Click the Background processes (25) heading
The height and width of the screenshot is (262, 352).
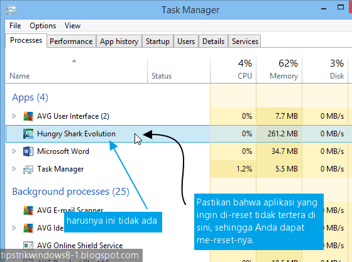pyautogui.click(x=70, y=192)
